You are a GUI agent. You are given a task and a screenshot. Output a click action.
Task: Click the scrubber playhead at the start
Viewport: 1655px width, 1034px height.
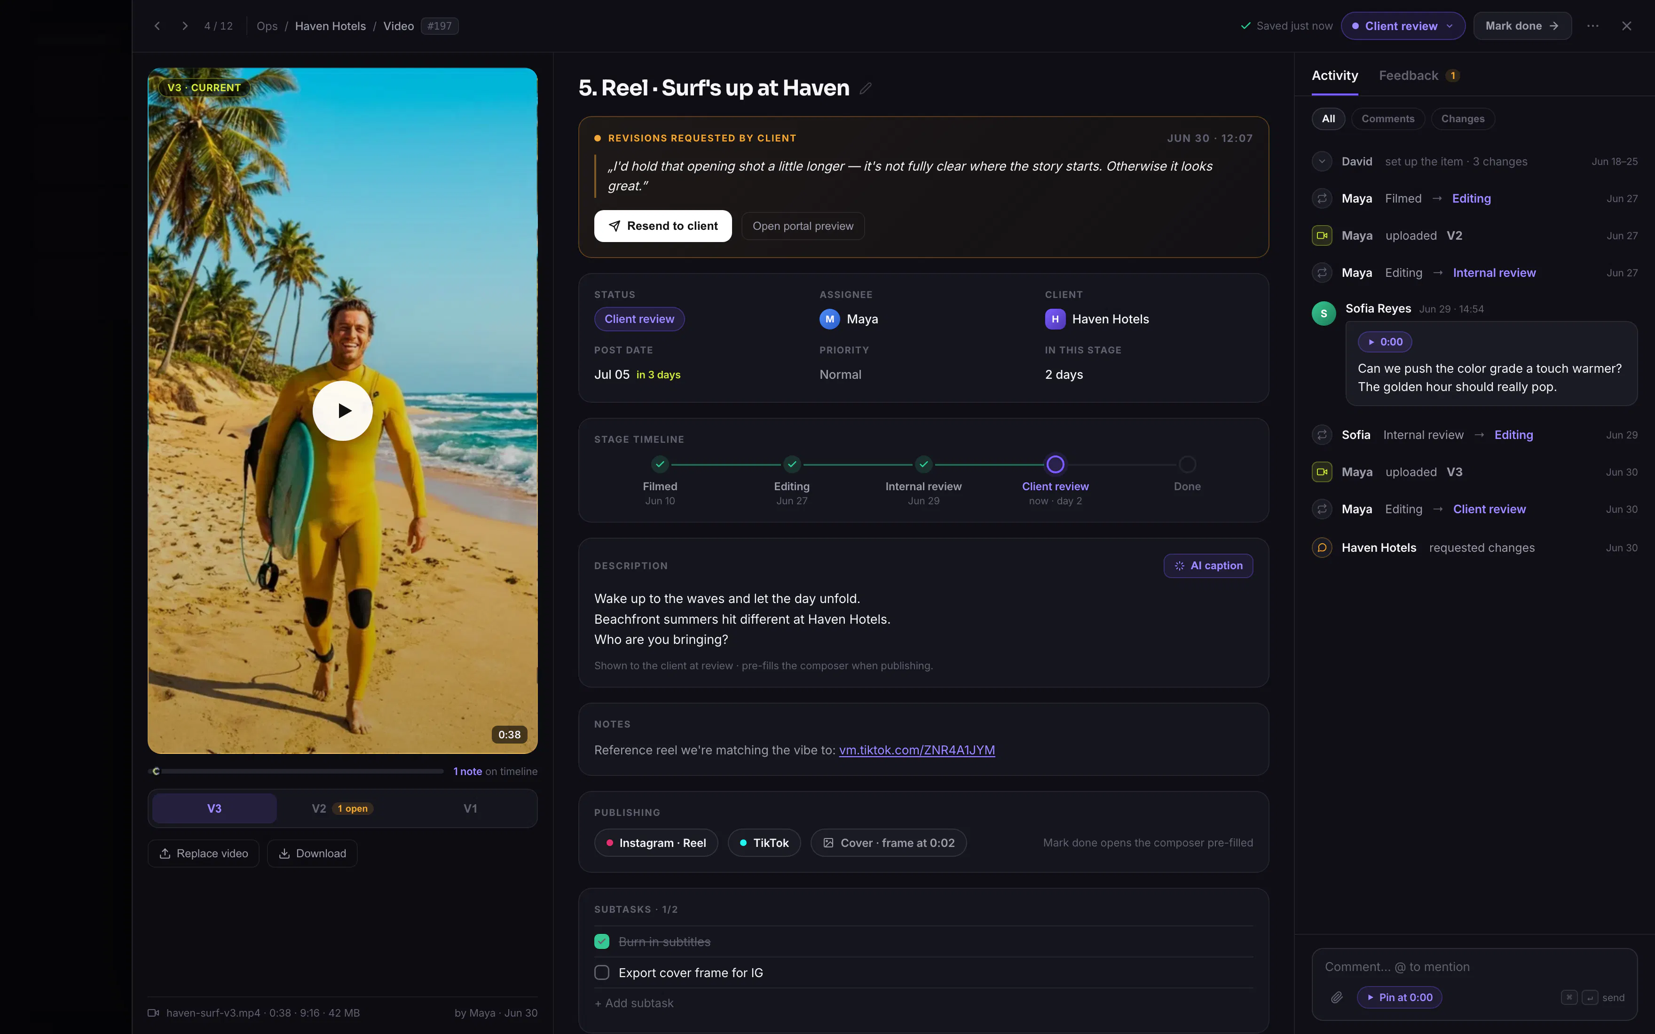tap(156, 771)
